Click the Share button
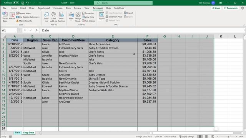Viewport: 246px width, 138px height. 216,8
